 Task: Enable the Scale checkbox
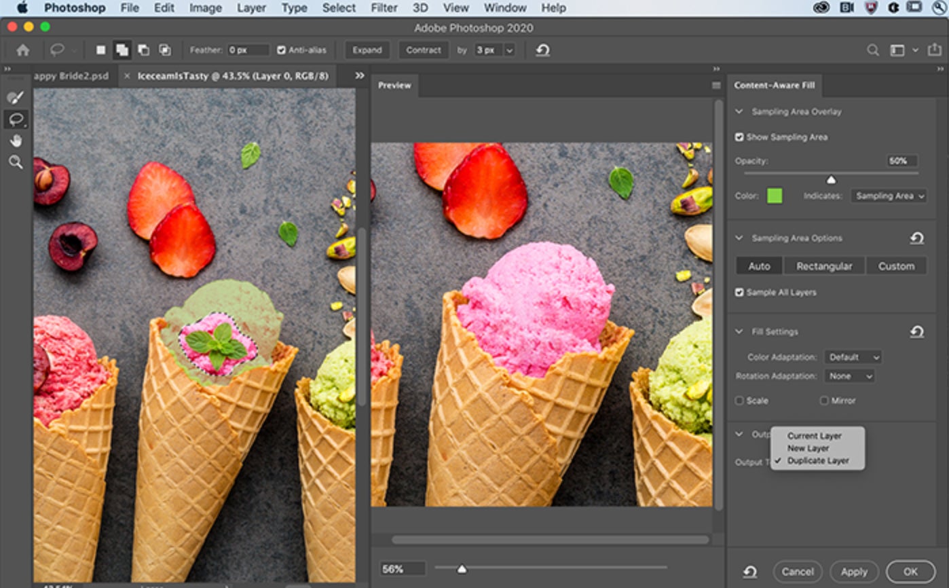(739, 401)
